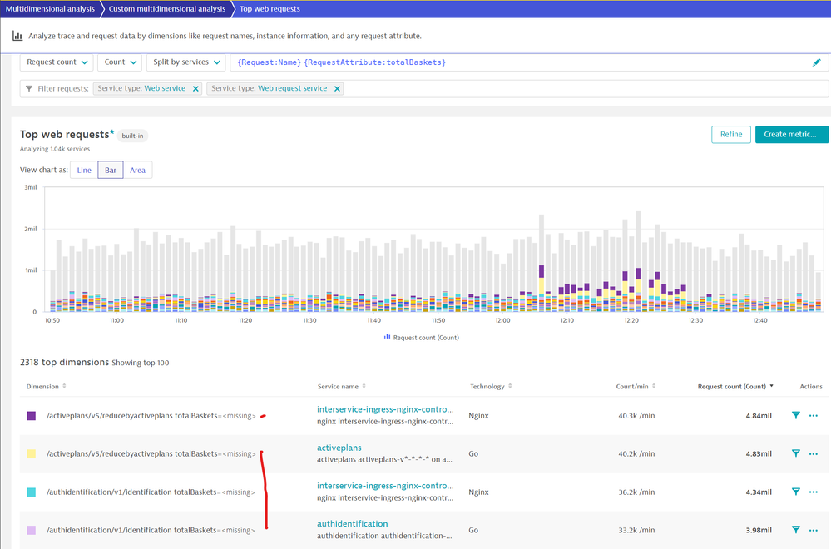Screen dimensions: 831x549
Task: Remove the Web service filter chip
Action: coord(196,88)
